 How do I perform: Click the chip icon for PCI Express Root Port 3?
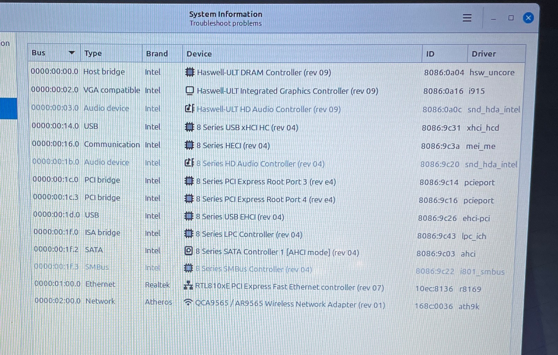point(189,181)
